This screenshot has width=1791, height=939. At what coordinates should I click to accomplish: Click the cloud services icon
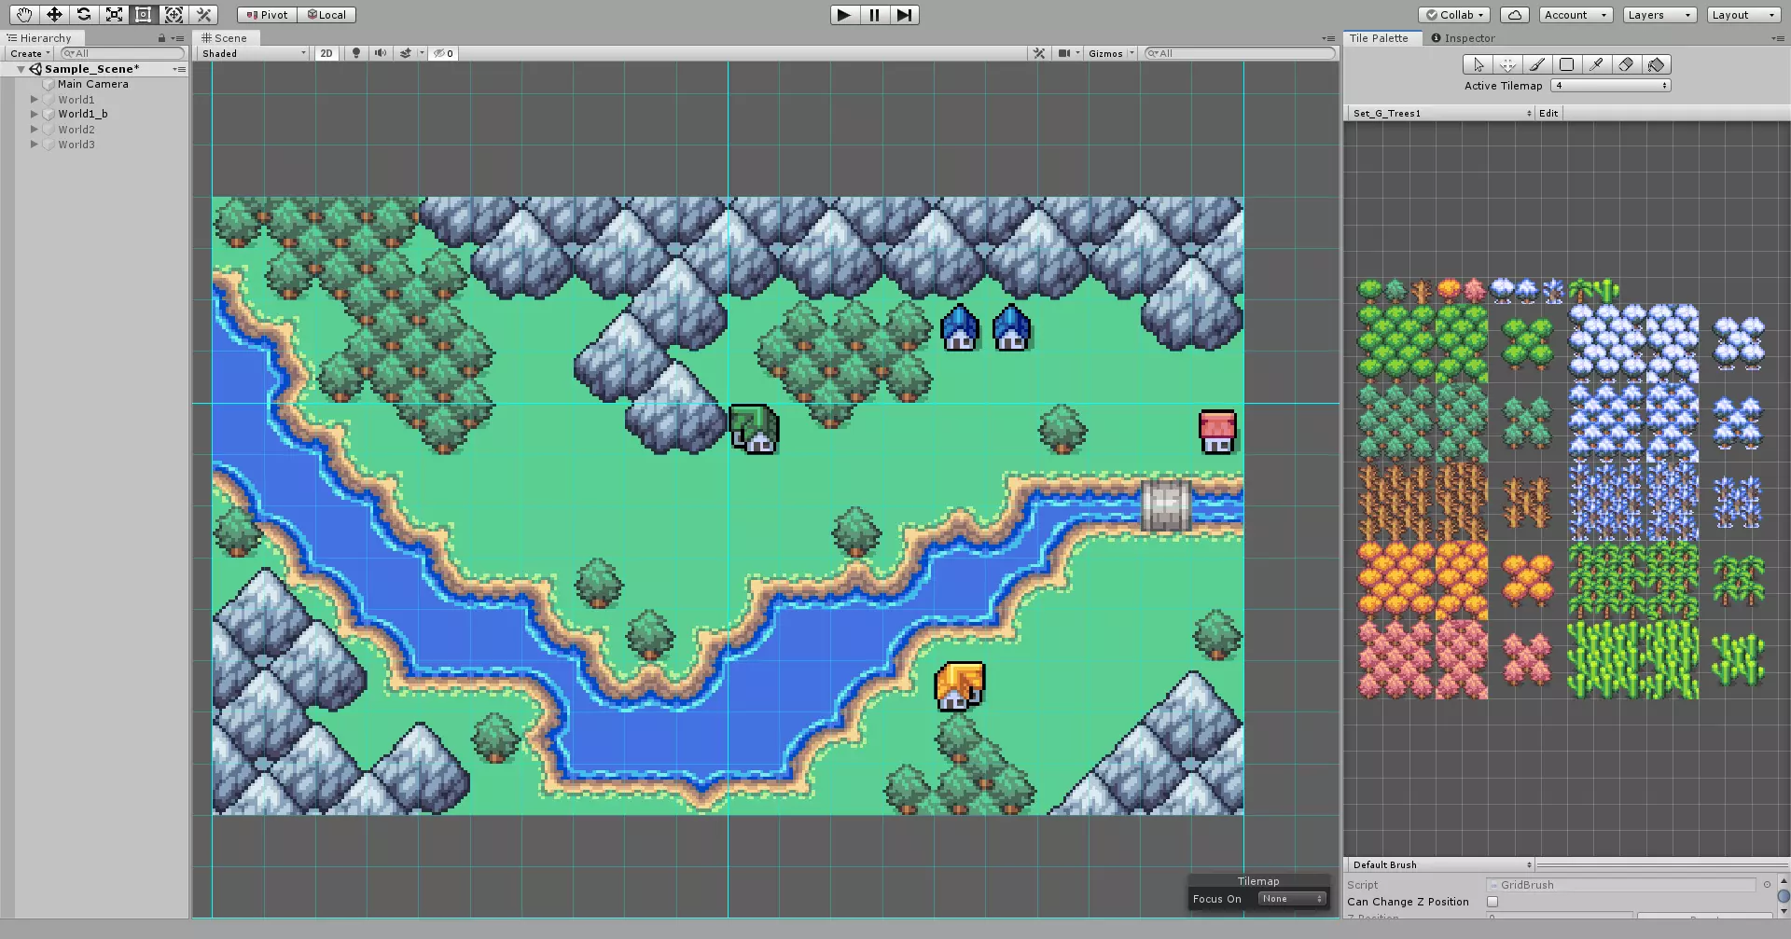tap(1515, 15)
